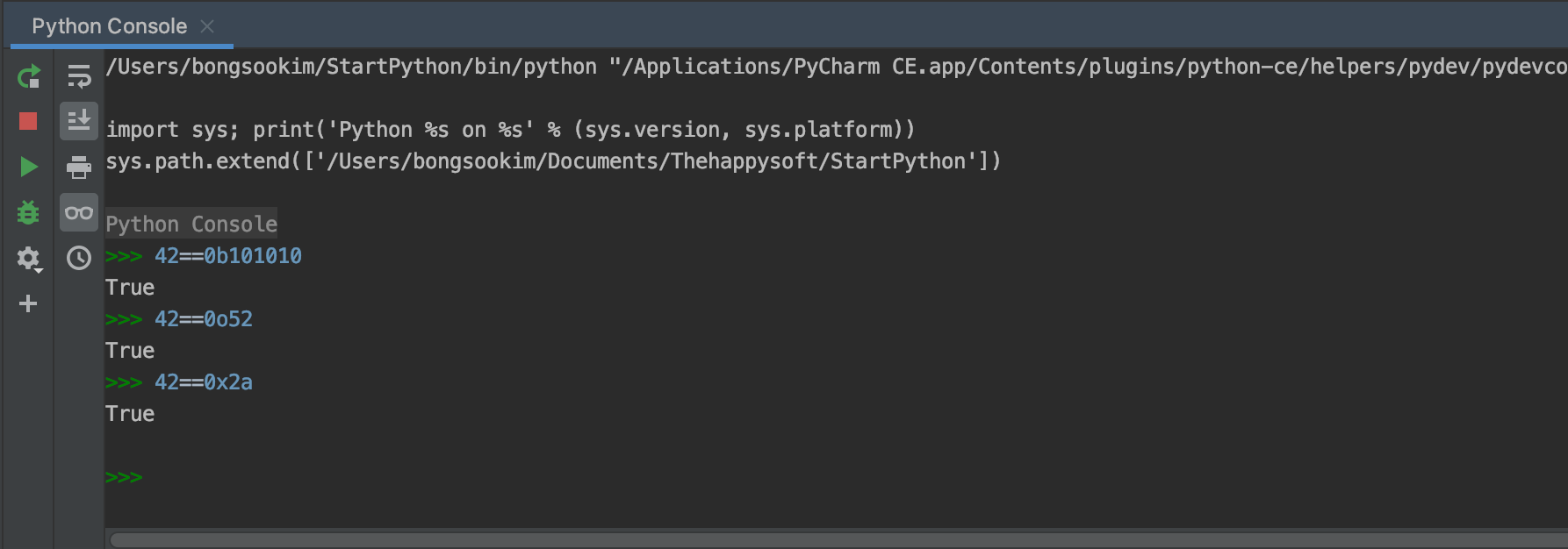Rerun the Python console
The width and height of the screenshot is (1568, 549).
(28, 77)
